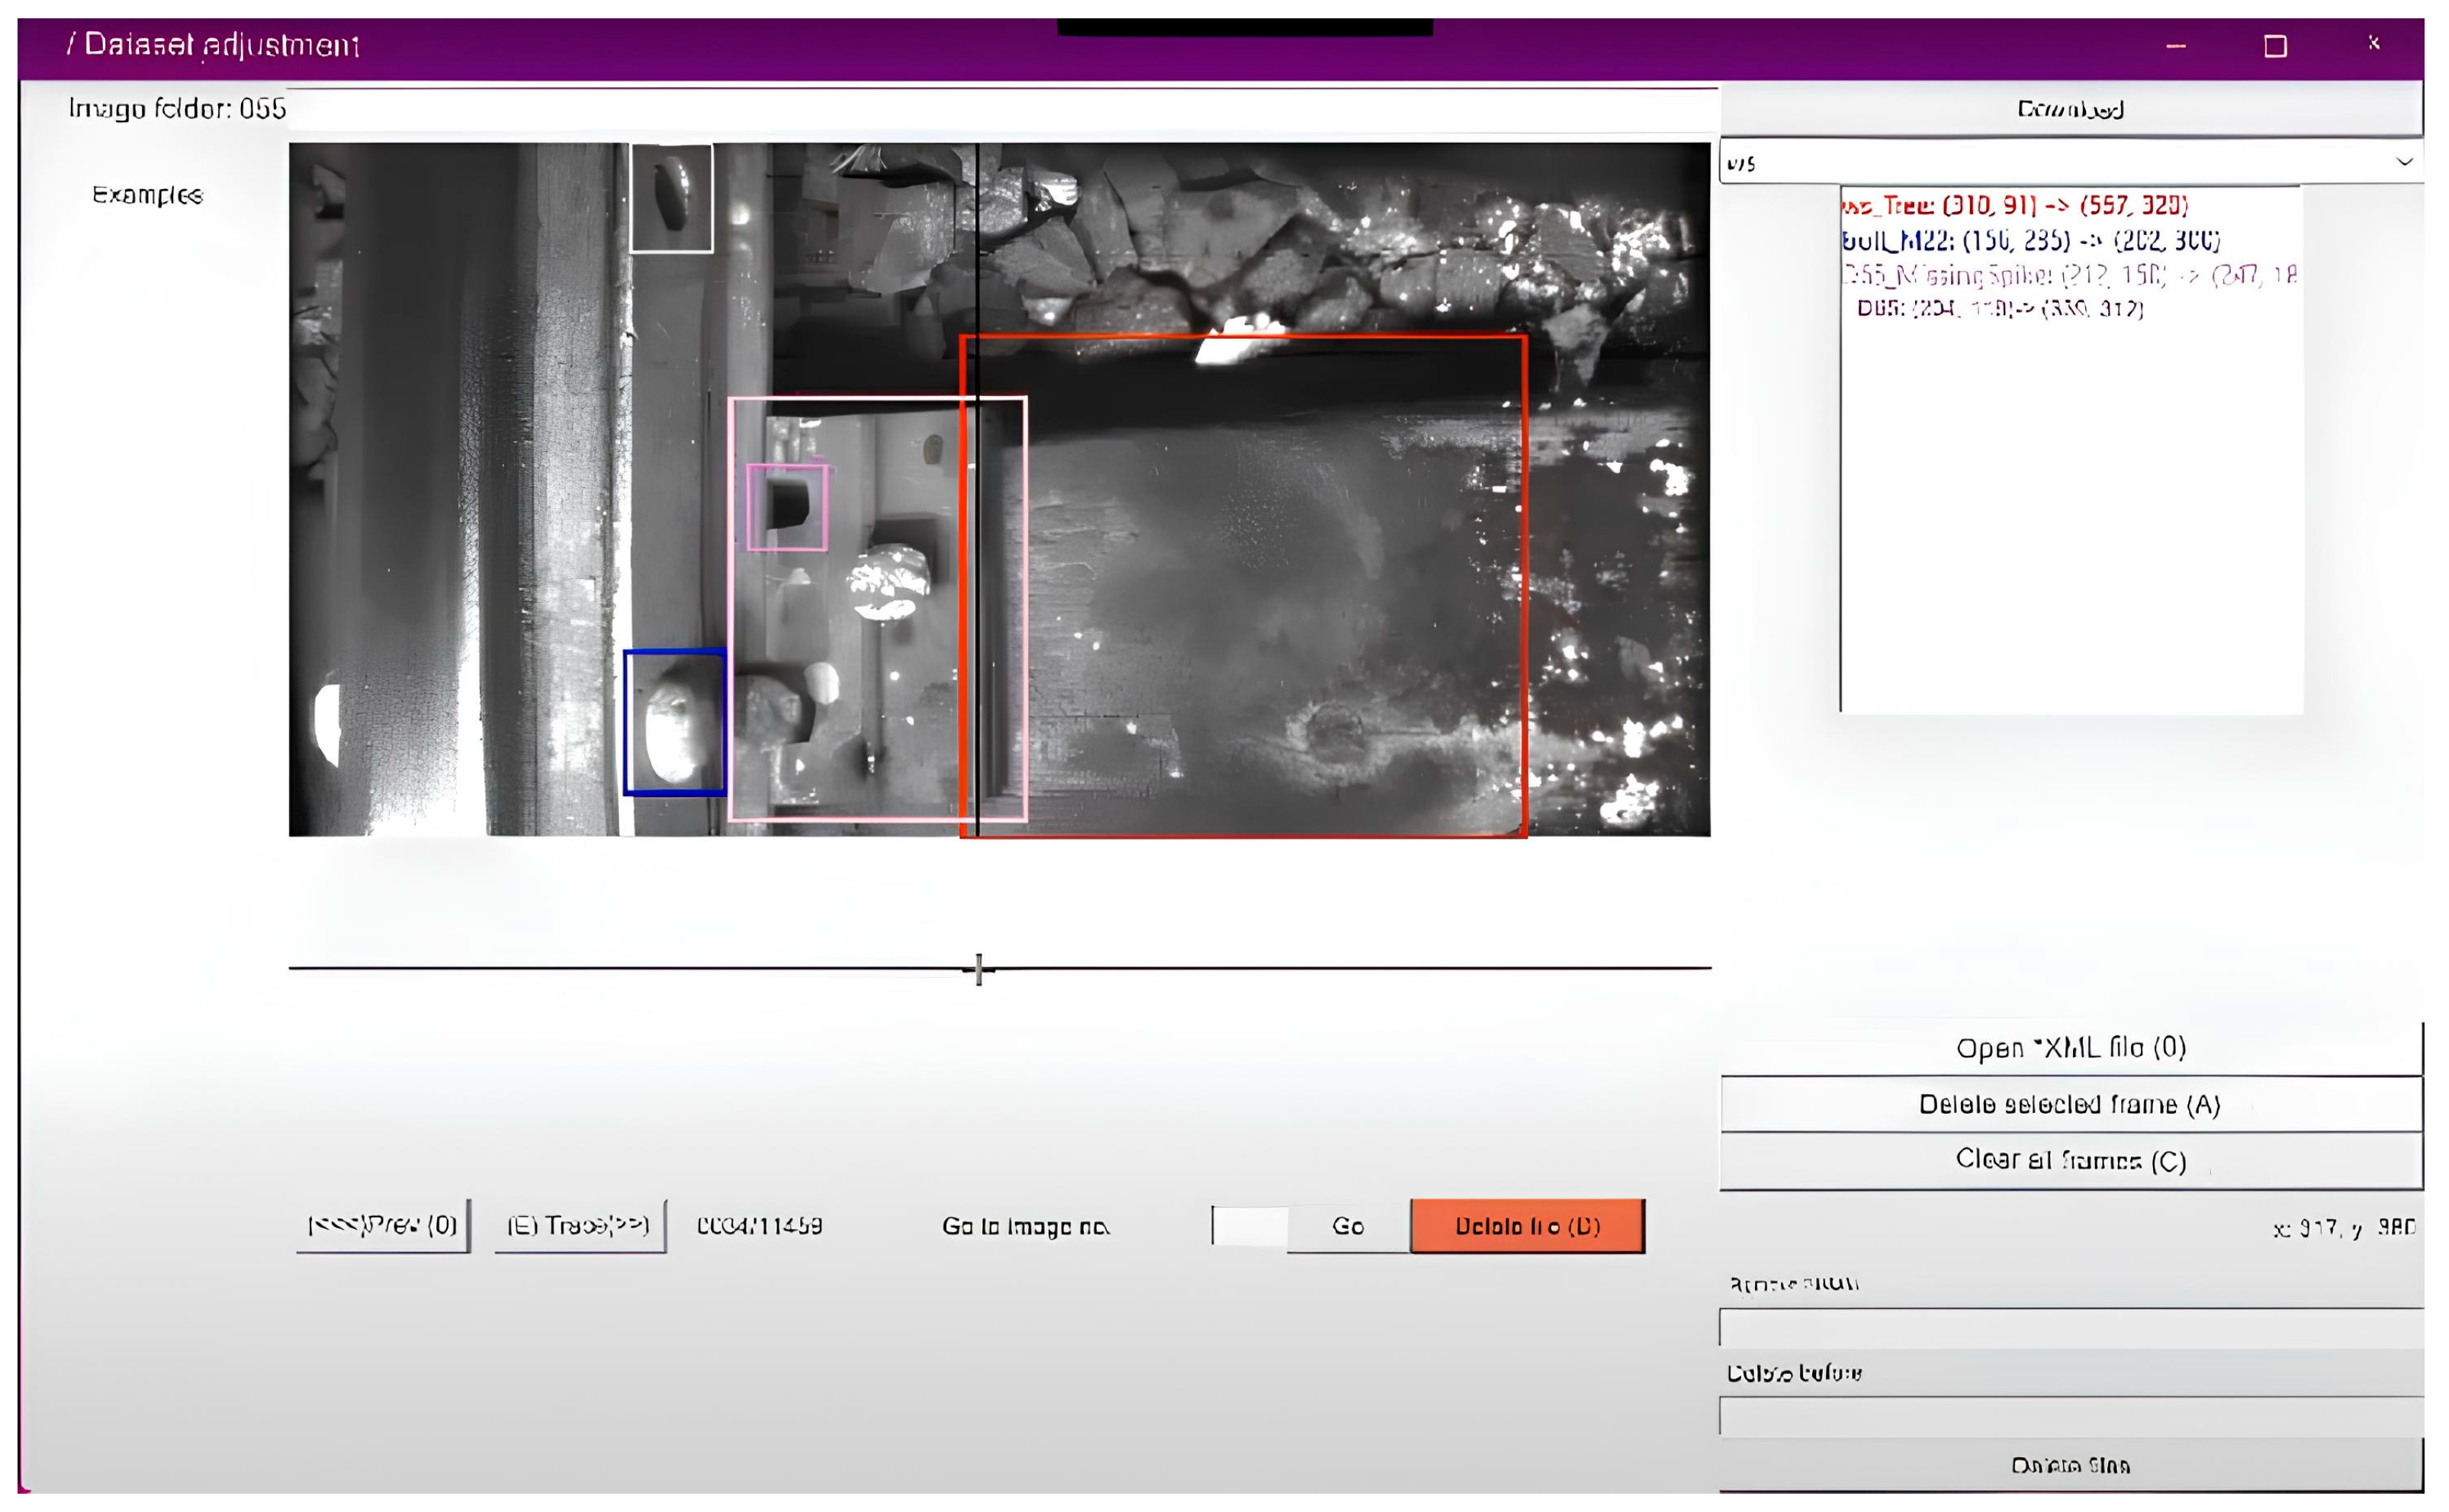The width and height of the screenshot is (2449, 1512).
Task: Select the Missing Spike annotation entry
Action: pyautogui.click(x=2067, y=274)
